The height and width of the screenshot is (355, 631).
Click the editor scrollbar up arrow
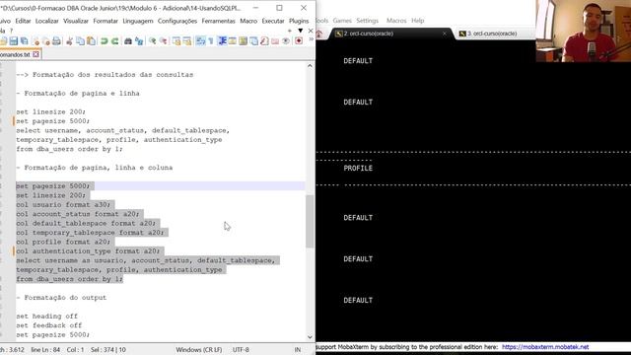tap(310, 66)
